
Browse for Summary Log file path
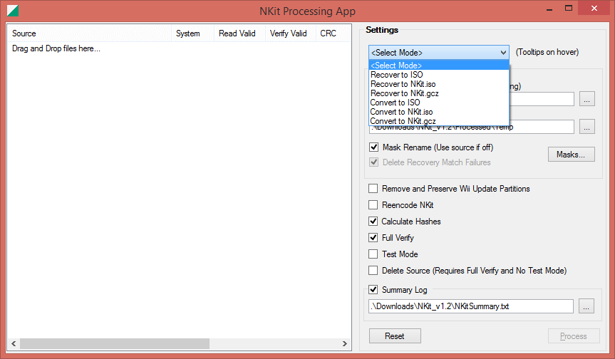(586, 306)
